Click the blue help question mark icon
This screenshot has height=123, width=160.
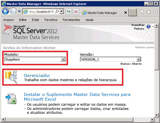[x=148, y=27]
